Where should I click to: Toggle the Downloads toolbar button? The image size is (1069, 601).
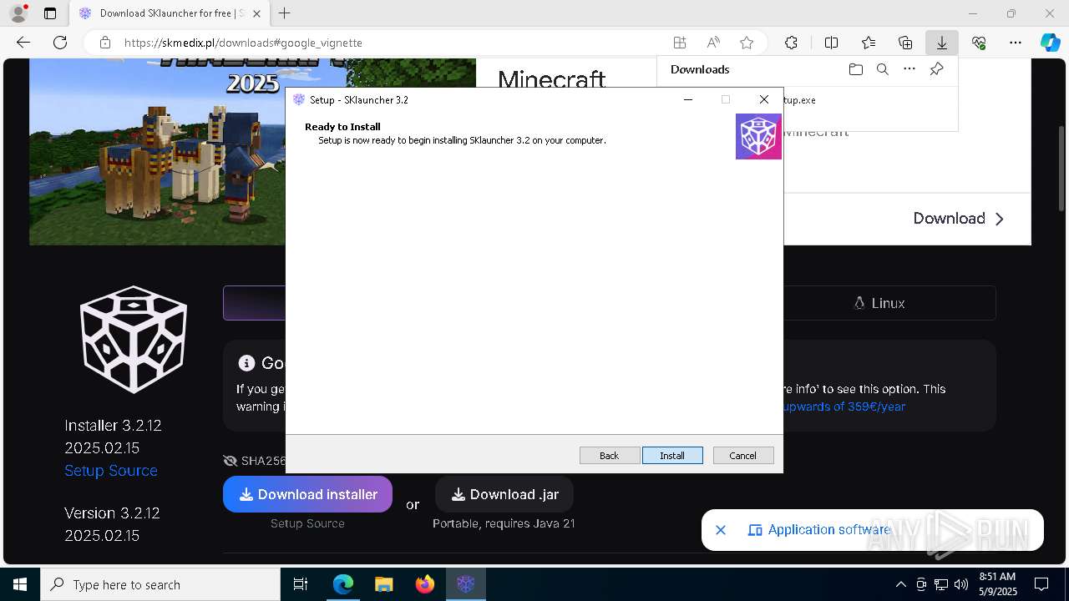tap(942, 43)
